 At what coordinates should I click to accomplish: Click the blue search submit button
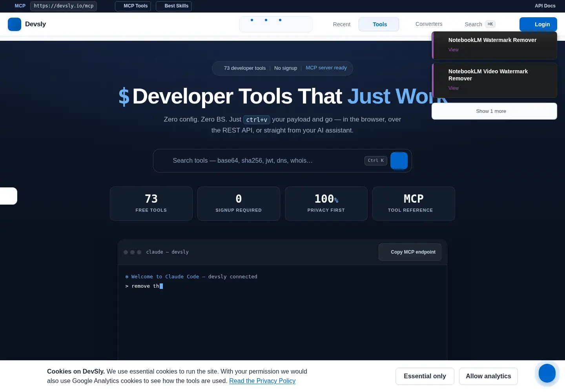399,161
